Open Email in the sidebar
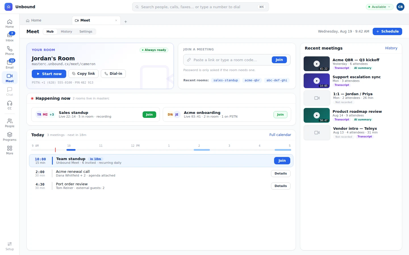409x255 pixels. coord(10,64)
